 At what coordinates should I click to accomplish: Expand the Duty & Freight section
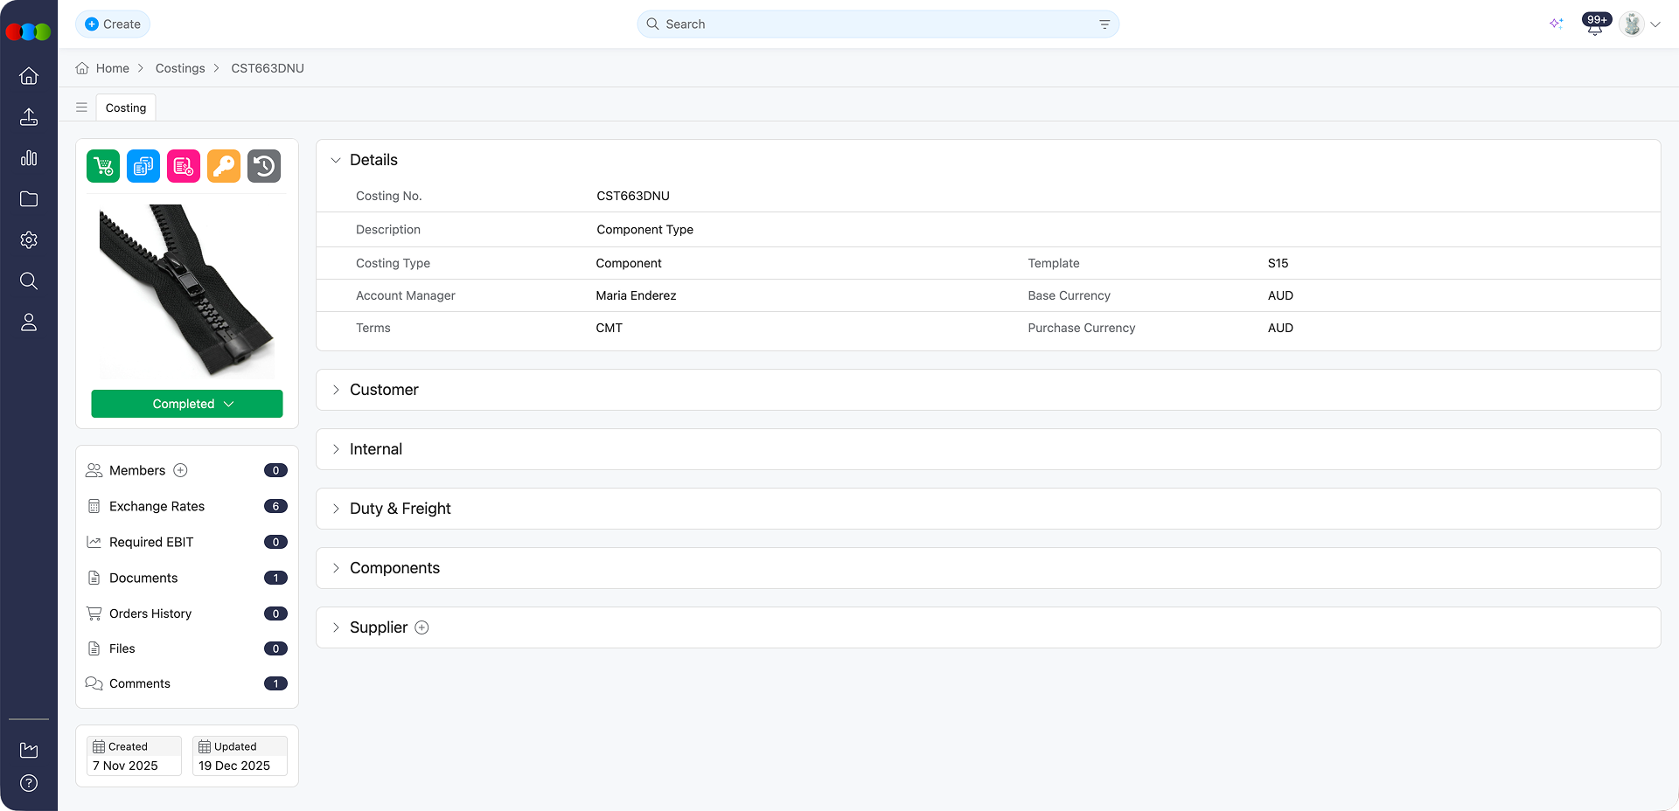[400, 509]
